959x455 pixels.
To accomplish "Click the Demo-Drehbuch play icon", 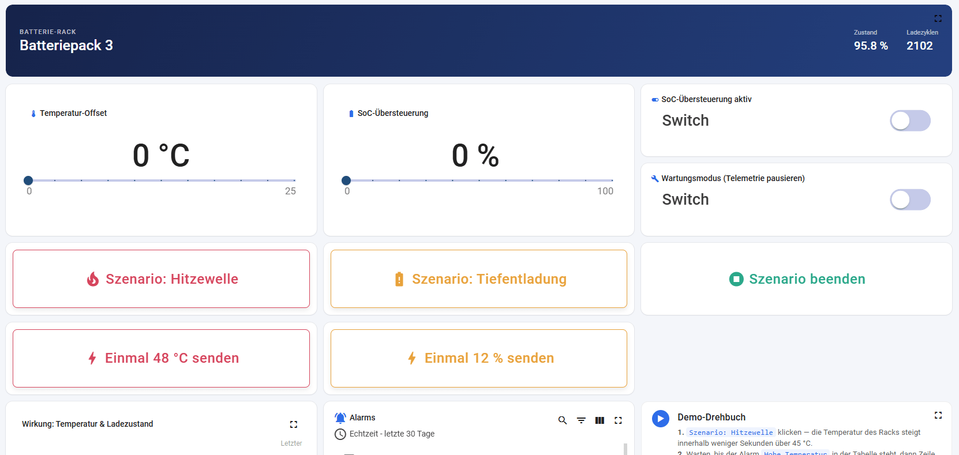I will tap(661, 418).
